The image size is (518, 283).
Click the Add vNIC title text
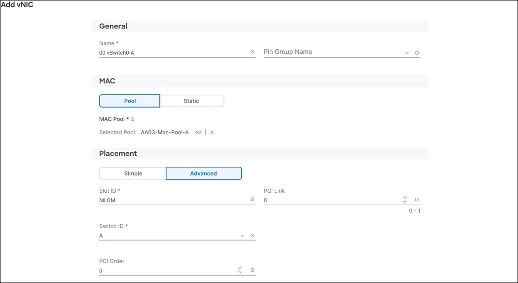tap(17, 4)
